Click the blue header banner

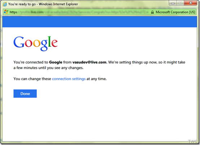100,22
